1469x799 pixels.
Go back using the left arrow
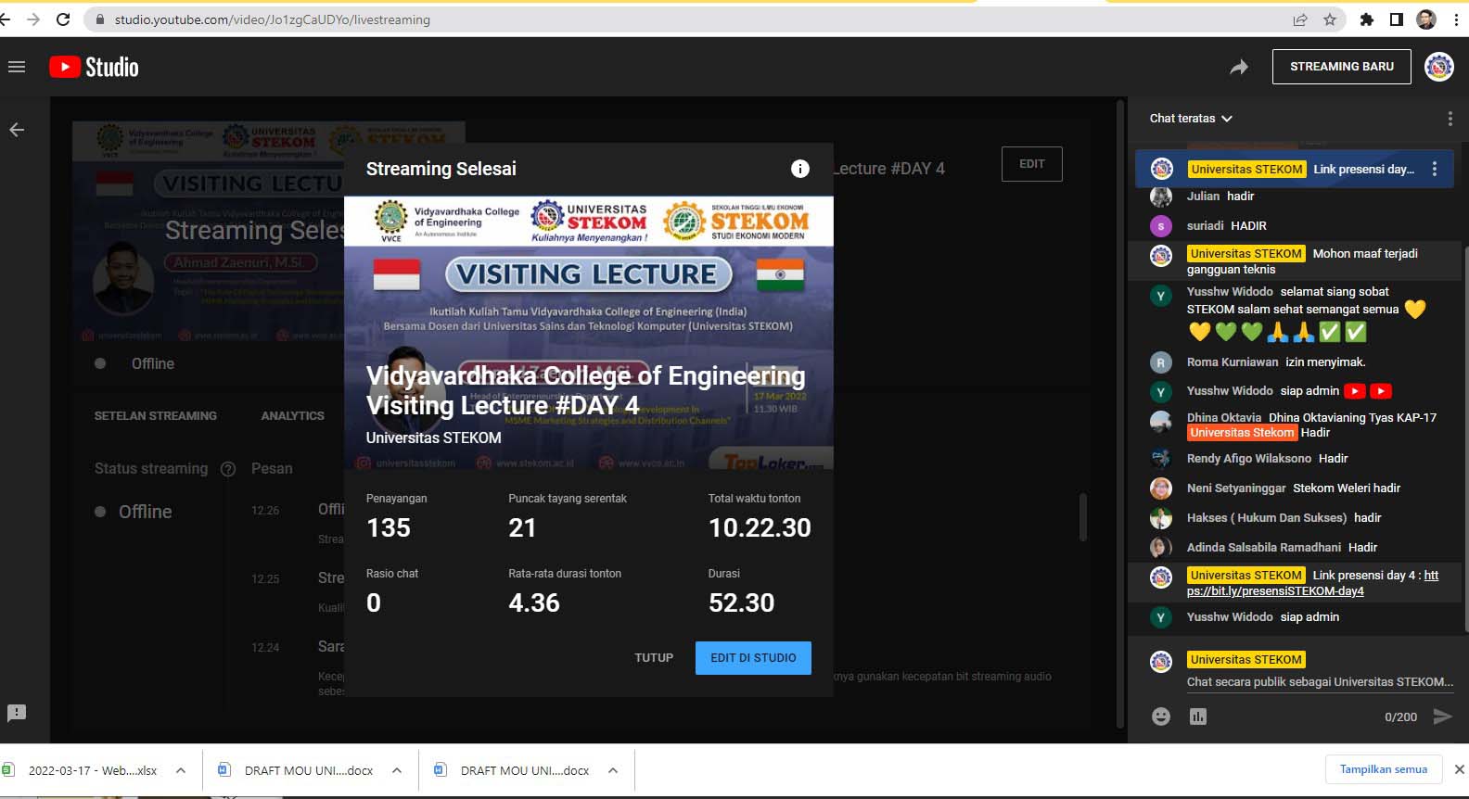tap(17, 130)
